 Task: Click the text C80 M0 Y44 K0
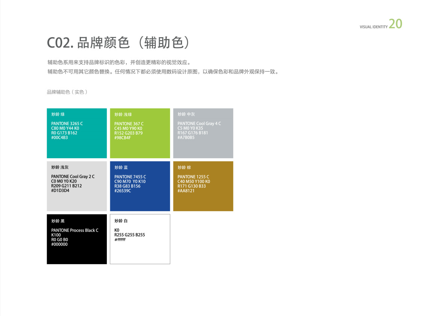coord(65,129)
